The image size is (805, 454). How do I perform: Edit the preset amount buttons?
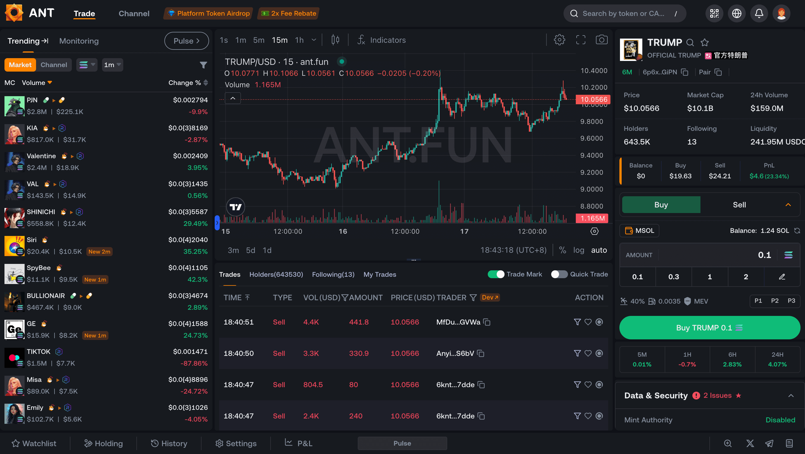tap(782, 277)
